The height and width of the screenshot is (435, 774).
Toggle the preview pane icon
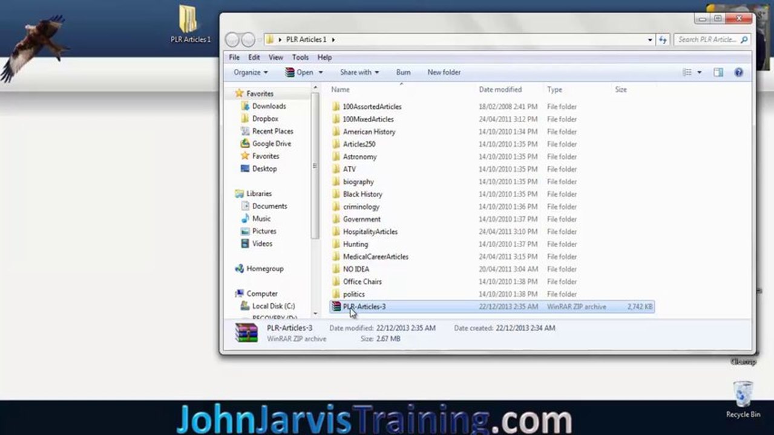(x=718, y=72)
